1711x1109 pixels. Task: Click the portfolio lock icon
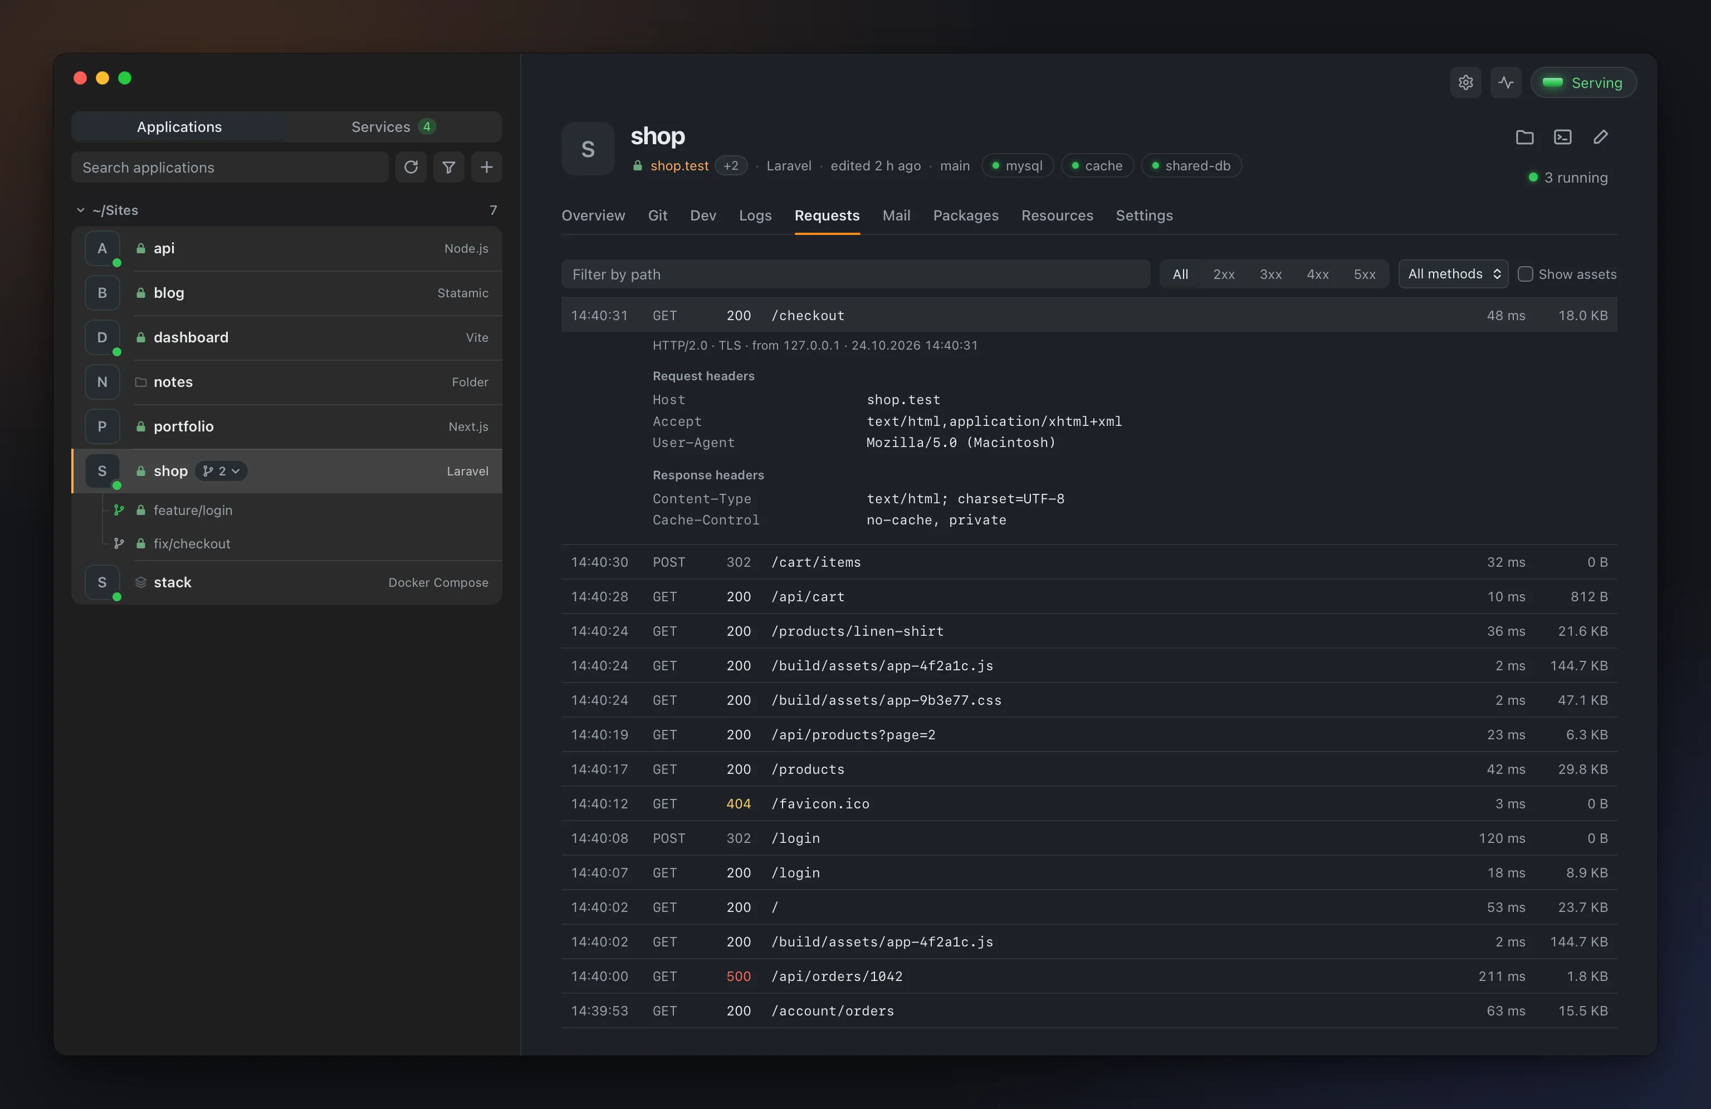[141, 427]
